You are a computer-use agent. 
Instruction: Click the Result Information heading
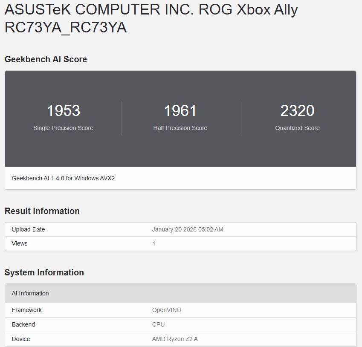coord(42,211)
